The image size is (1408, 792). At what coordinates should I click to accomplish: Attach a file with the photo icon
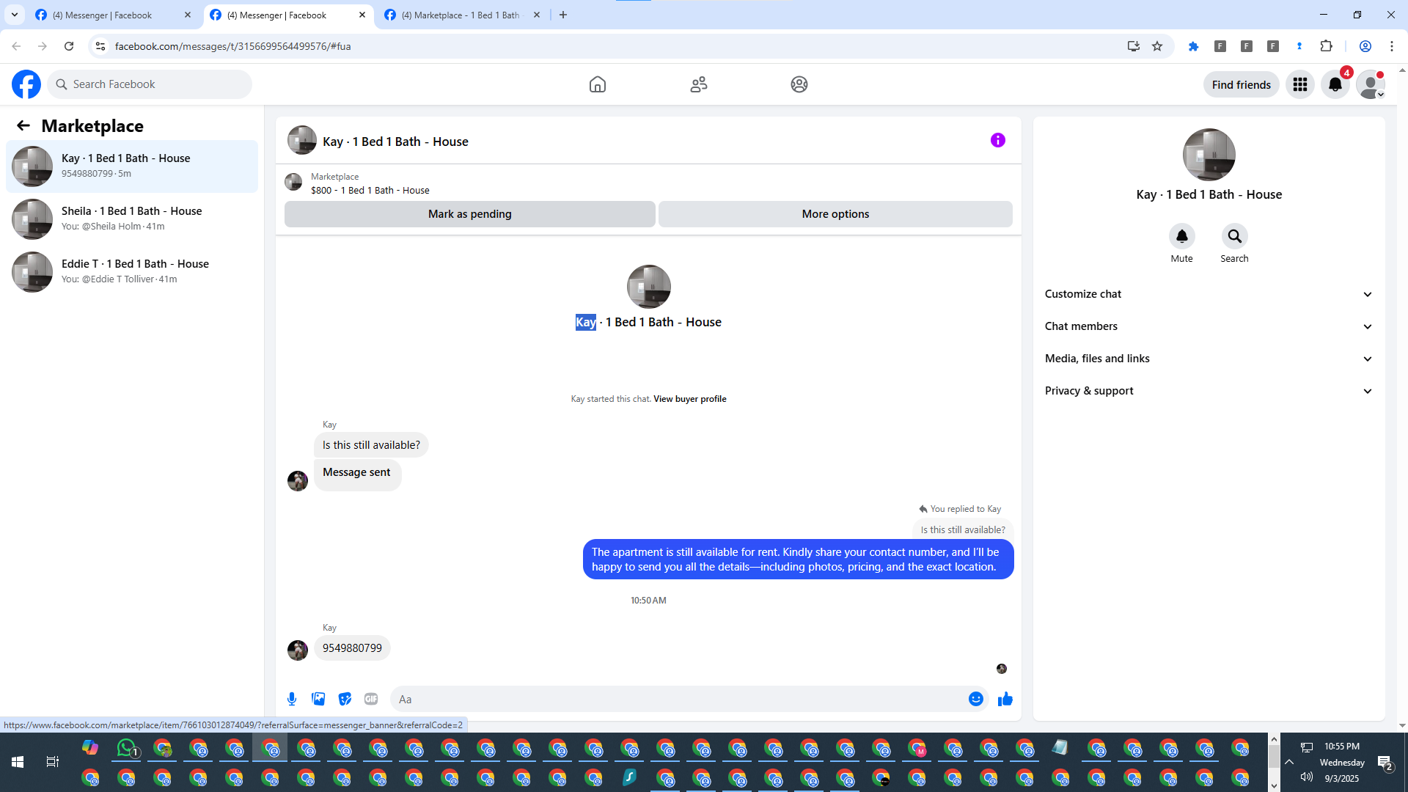click(x=318, y=699)
